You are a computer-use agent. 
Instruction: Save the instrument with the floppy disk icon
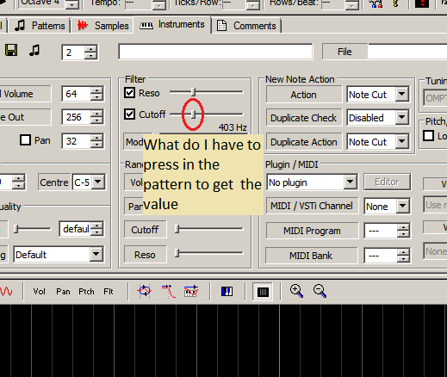(11, 50)
